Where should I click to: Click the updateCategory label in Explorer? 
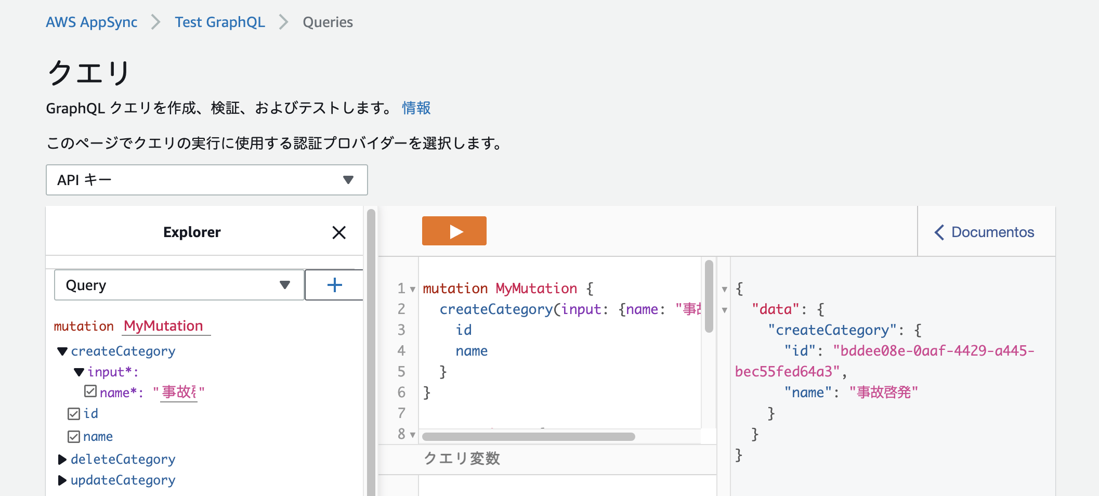point(123,480)
